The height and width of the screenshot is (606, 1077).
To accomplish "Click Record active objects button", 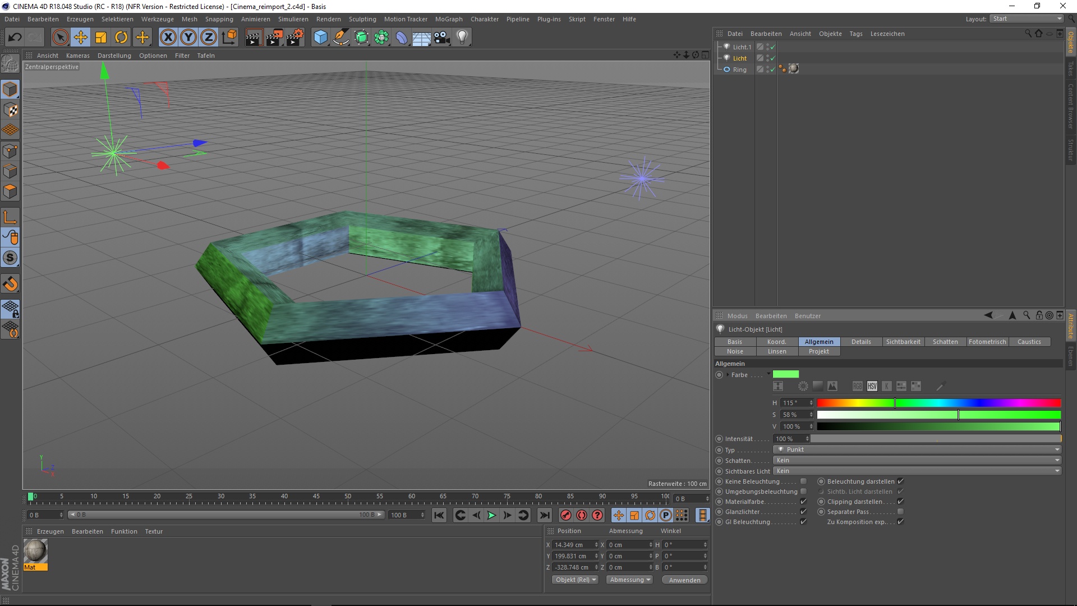I will pyautogui.click(x=566, y=515).
